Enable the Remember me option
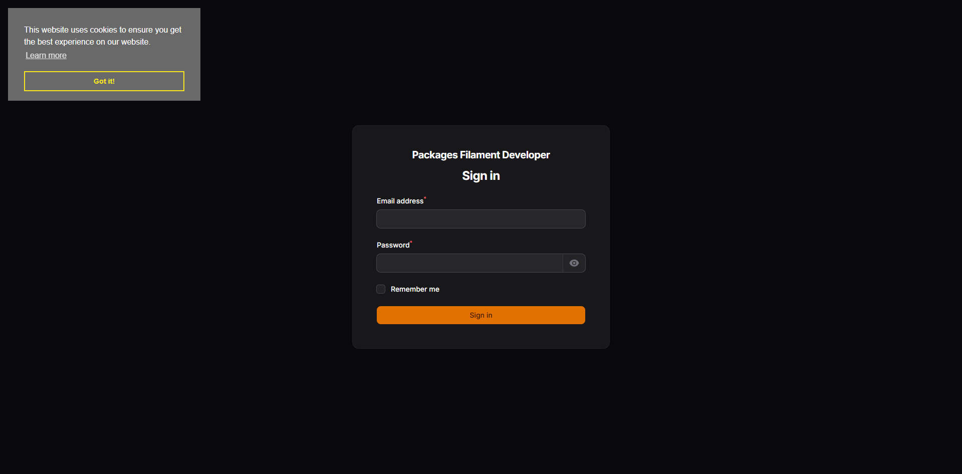The width and height of the screenshot is (962, 474). [381, 289]
